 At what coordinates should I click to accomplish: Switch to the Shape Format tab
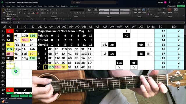click(x=74, y=6)
